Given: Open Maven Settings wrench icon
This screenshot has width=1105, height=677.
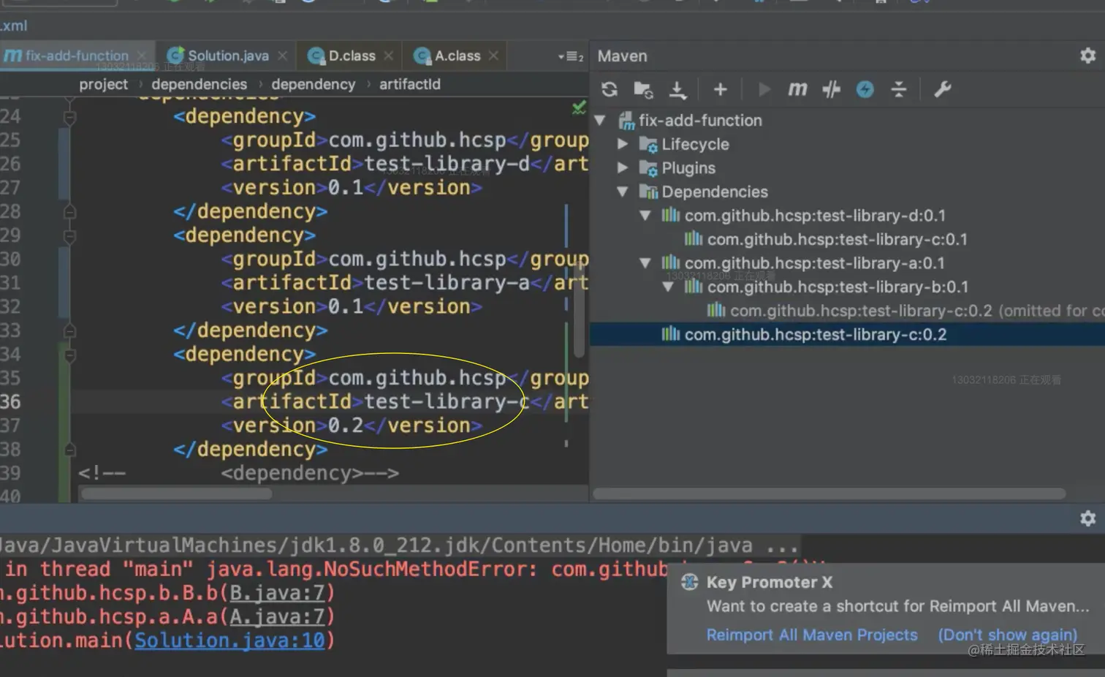Looking at the screenshot, I should (942, 89).
